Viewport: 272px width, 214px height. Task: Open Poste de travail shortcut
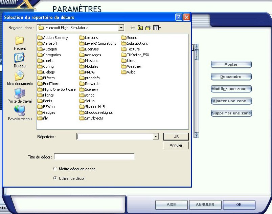tap(20, 96)
